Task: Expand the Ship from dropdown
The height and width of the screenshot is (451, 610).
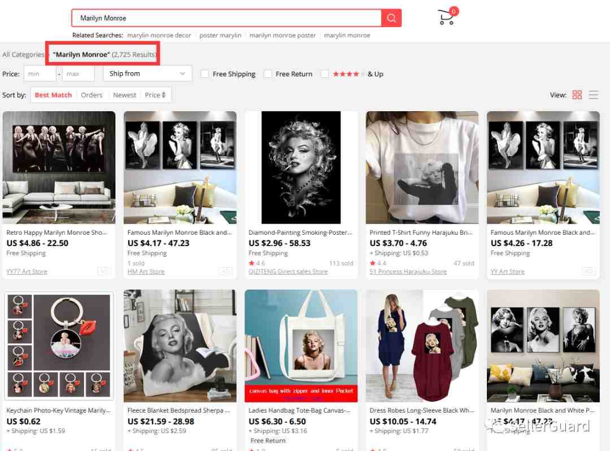Action: (x=147, y=73)
